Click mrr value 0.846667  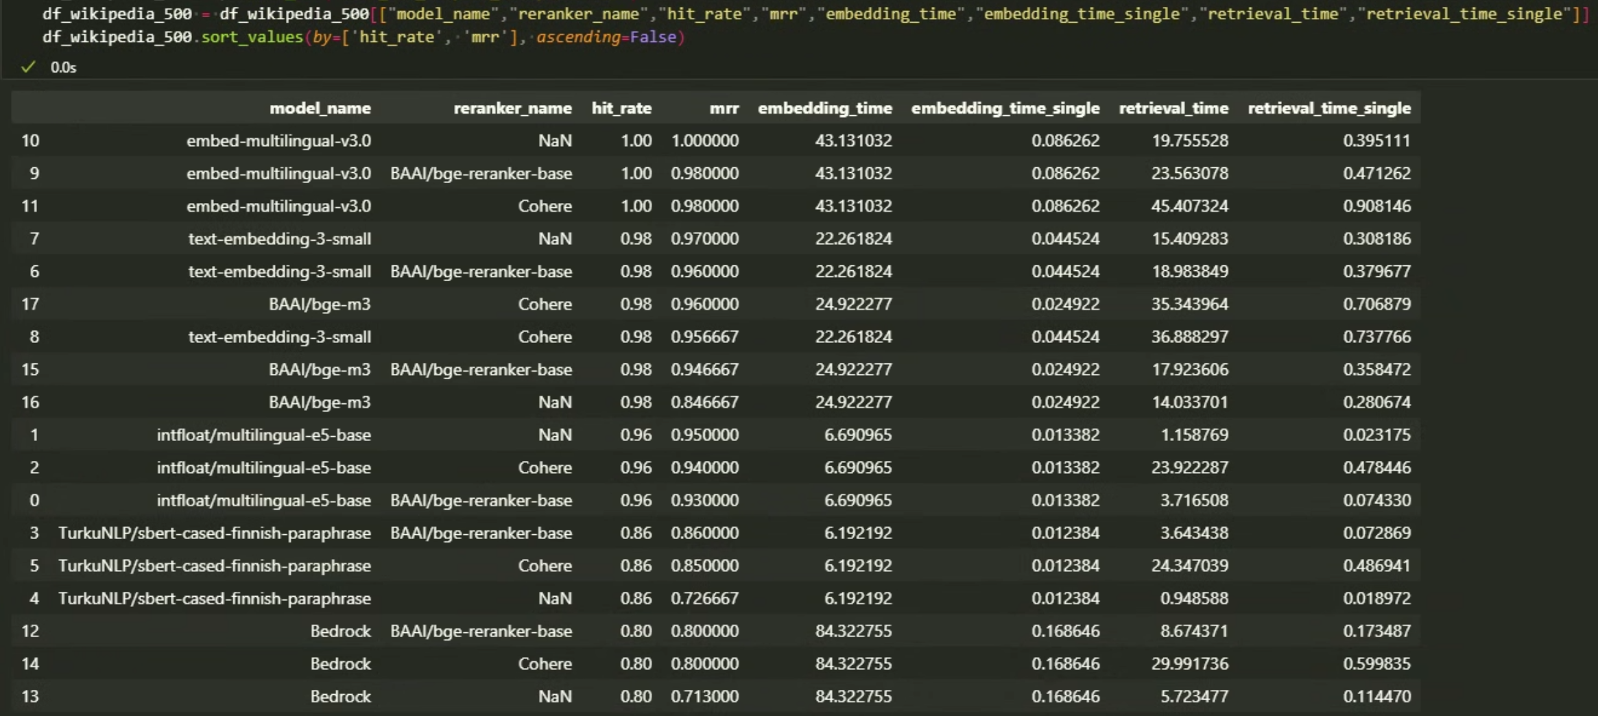click(x=705, y=402)
